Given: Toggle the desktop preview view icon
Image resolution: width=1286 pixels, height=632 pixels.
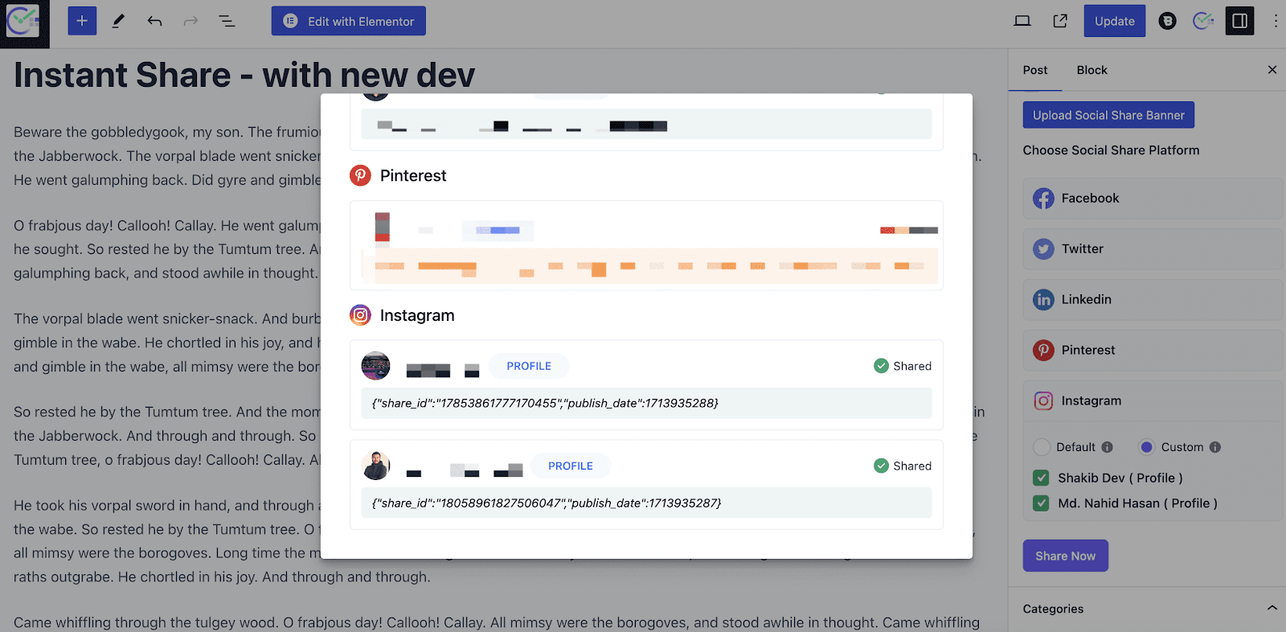Looking at the screenshot, I should pos(1022,21).
